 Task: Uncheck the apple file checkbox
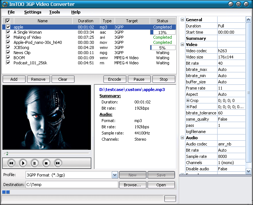pyautogui.click(x=8, y=27)
